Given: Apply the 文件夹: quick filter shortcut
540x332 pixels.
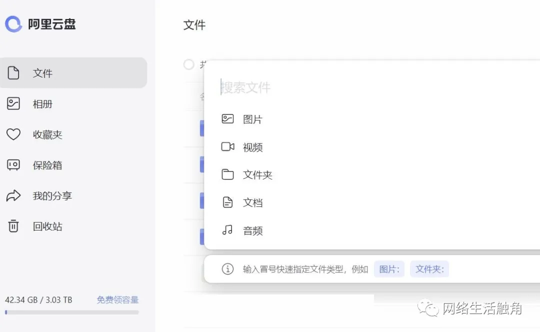Looking at the screenshot, I should click(429, 269).
